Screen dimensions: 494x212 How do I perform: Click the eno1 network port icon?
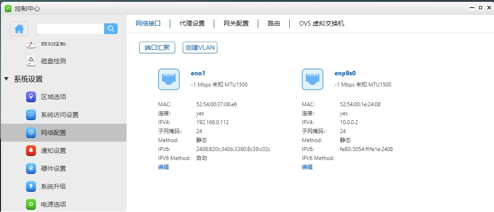pyautogui.click(x=169, y=79)
